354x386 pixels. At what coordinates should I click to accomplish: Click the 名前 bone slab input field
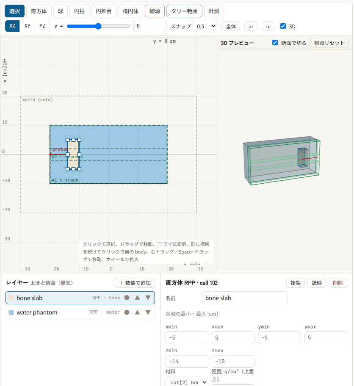point(245,298)
